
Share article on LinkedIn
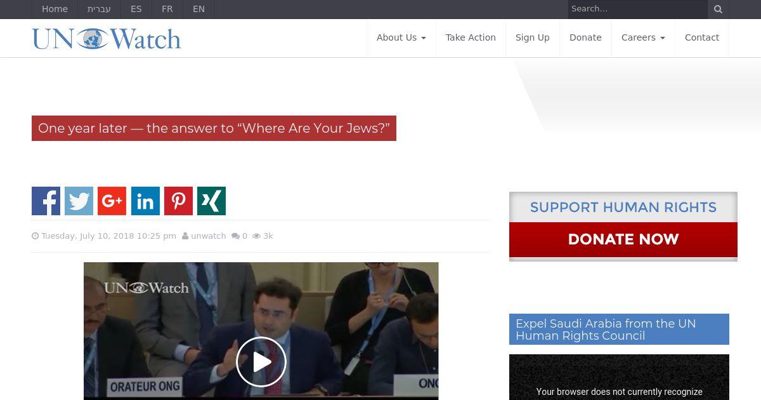click(145, 201)
